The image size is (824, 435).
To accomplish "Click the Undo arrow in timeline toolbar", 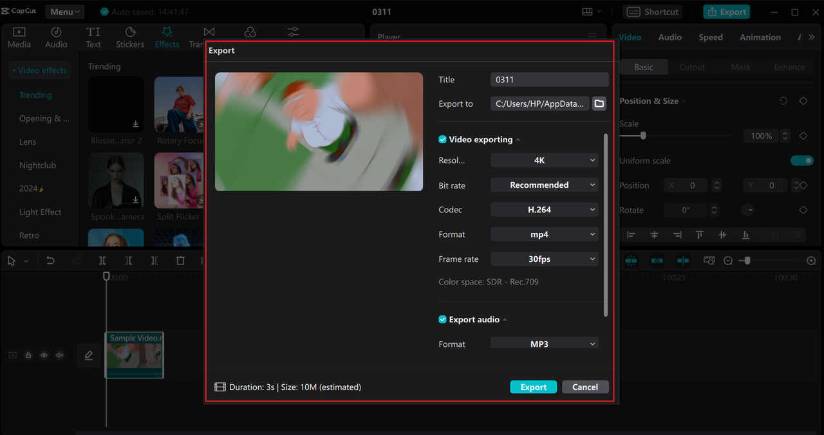I will [x=50, y=261].
